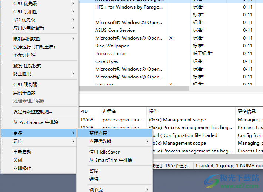Choose 重新启动 in context menu
Viewport: 263px width, 192px height.
[40, 152]
